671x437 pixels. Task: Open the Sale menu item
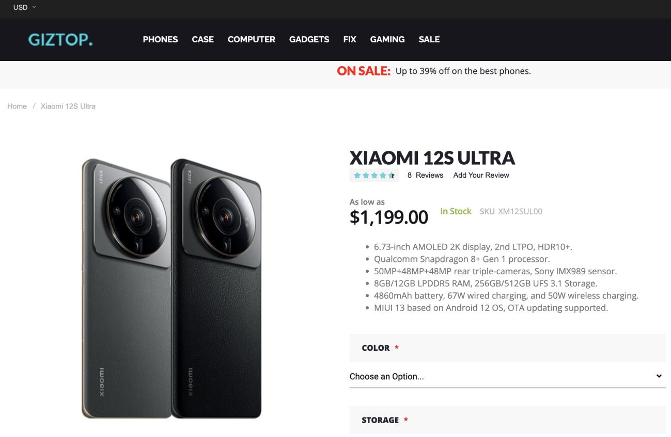point(429,39)
